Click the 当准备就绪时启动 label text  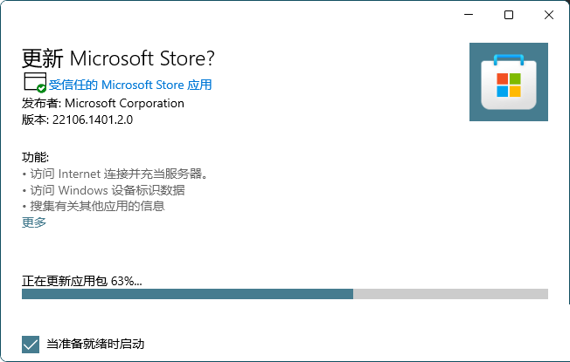coord(95,344)
